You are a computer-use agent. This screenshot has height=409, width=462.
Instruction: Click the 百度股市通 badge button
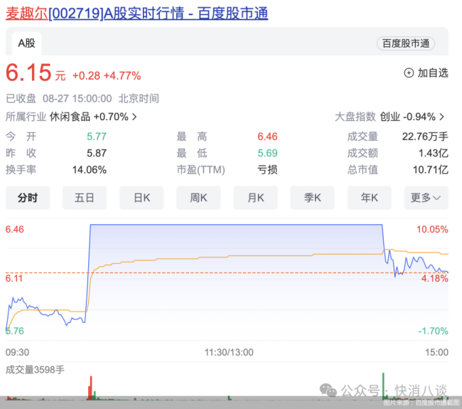(405, 43)
